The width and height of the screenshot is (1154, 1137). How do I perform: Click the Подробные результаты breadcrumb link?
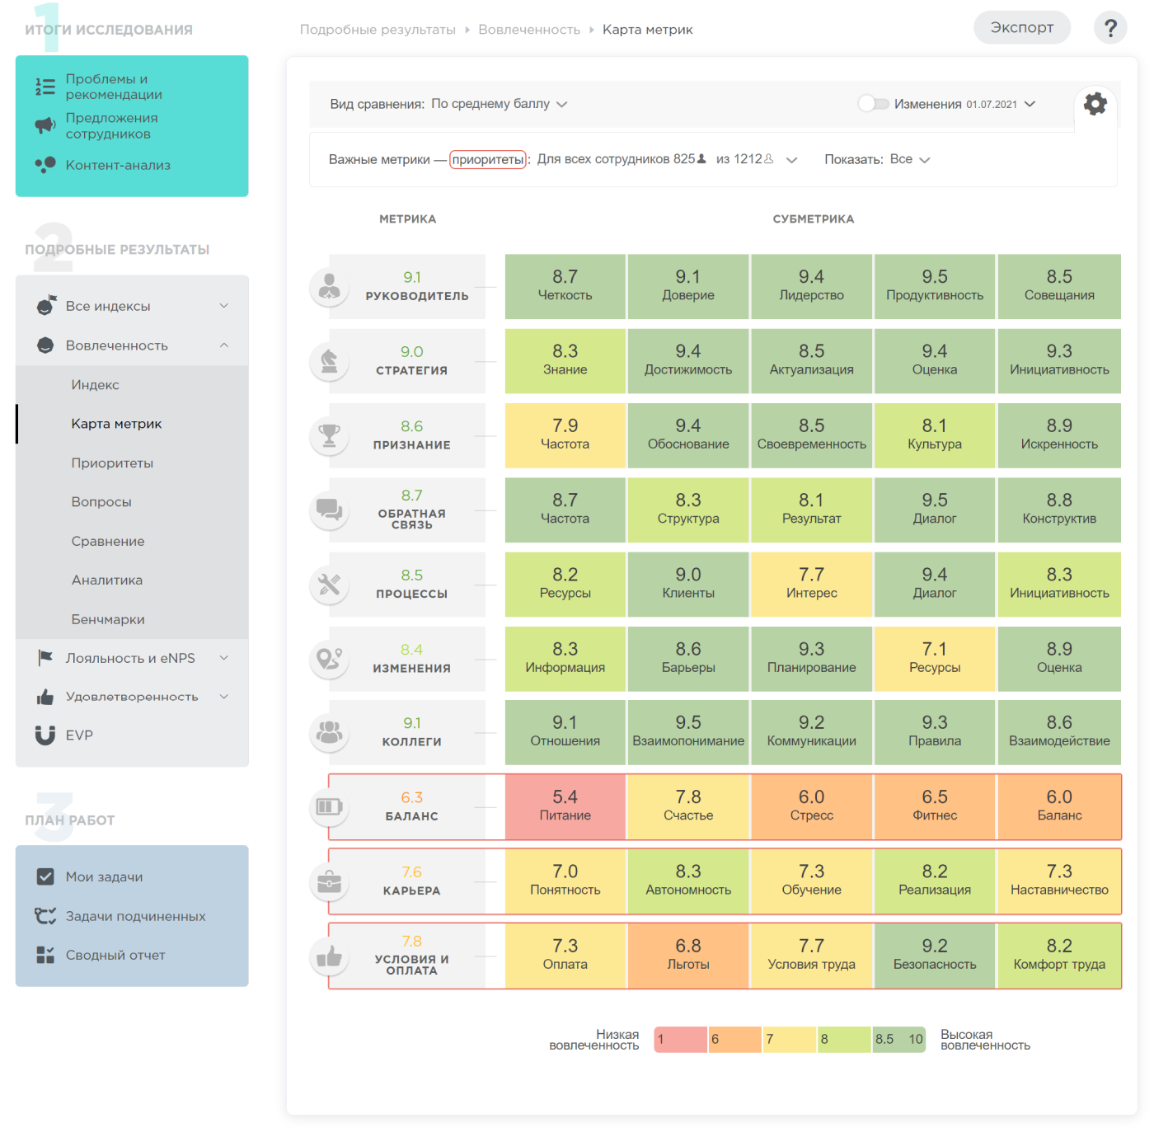pos(378,30)
